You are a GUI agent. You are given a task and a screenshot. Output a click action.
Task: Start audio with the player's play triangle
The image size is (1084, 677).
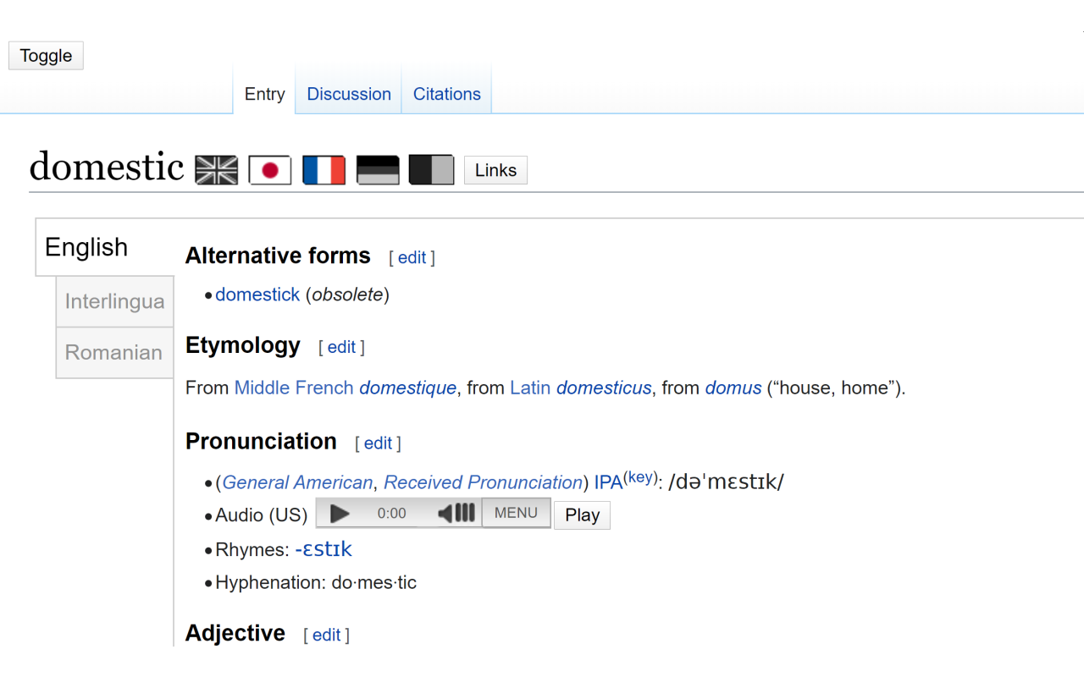tap(340, 513)
